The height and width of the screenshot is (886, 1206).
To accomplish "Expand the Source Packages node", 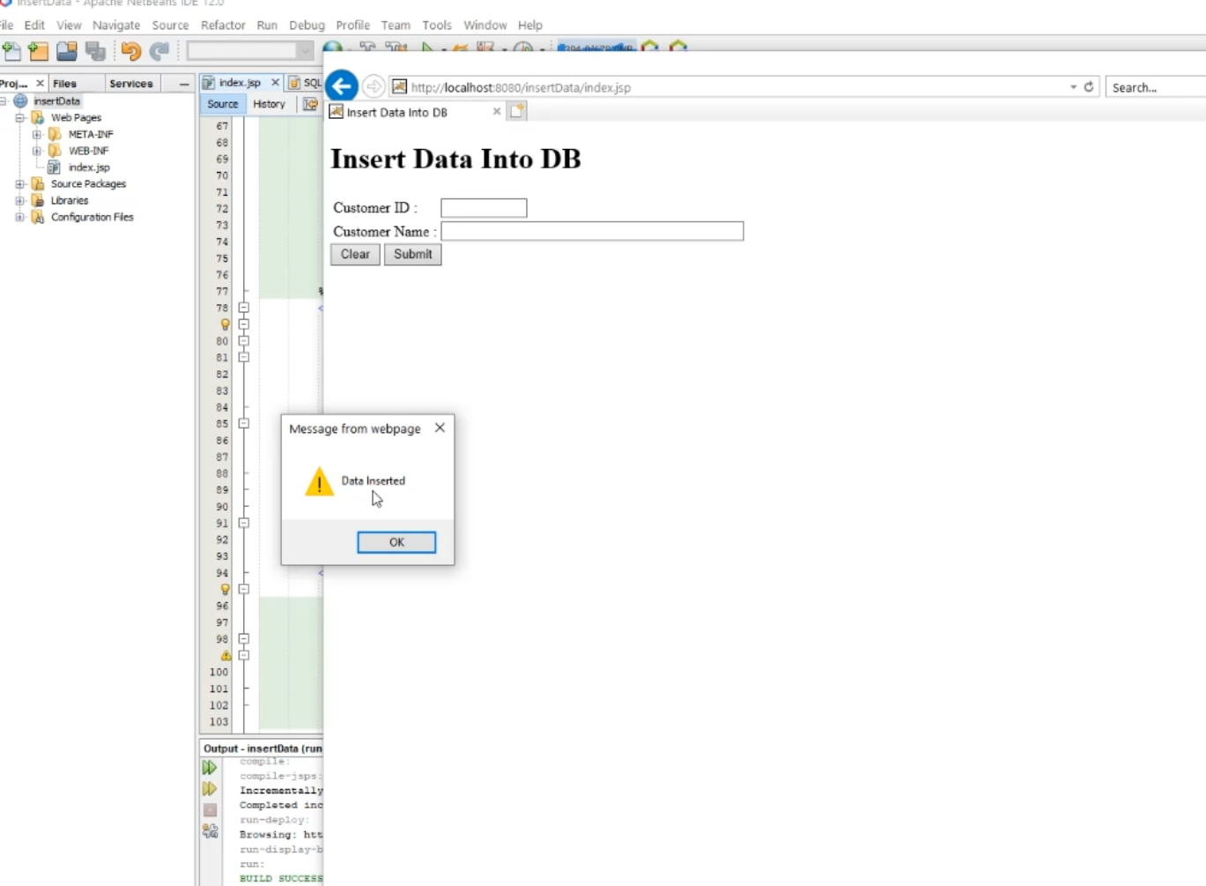I will coord(20,183).
